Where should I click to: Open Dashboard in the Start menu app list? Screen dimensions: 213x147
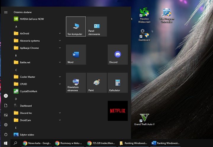tap(37, 106)
